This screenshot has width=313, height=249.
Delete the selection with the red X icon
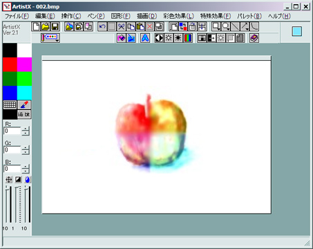150,27
